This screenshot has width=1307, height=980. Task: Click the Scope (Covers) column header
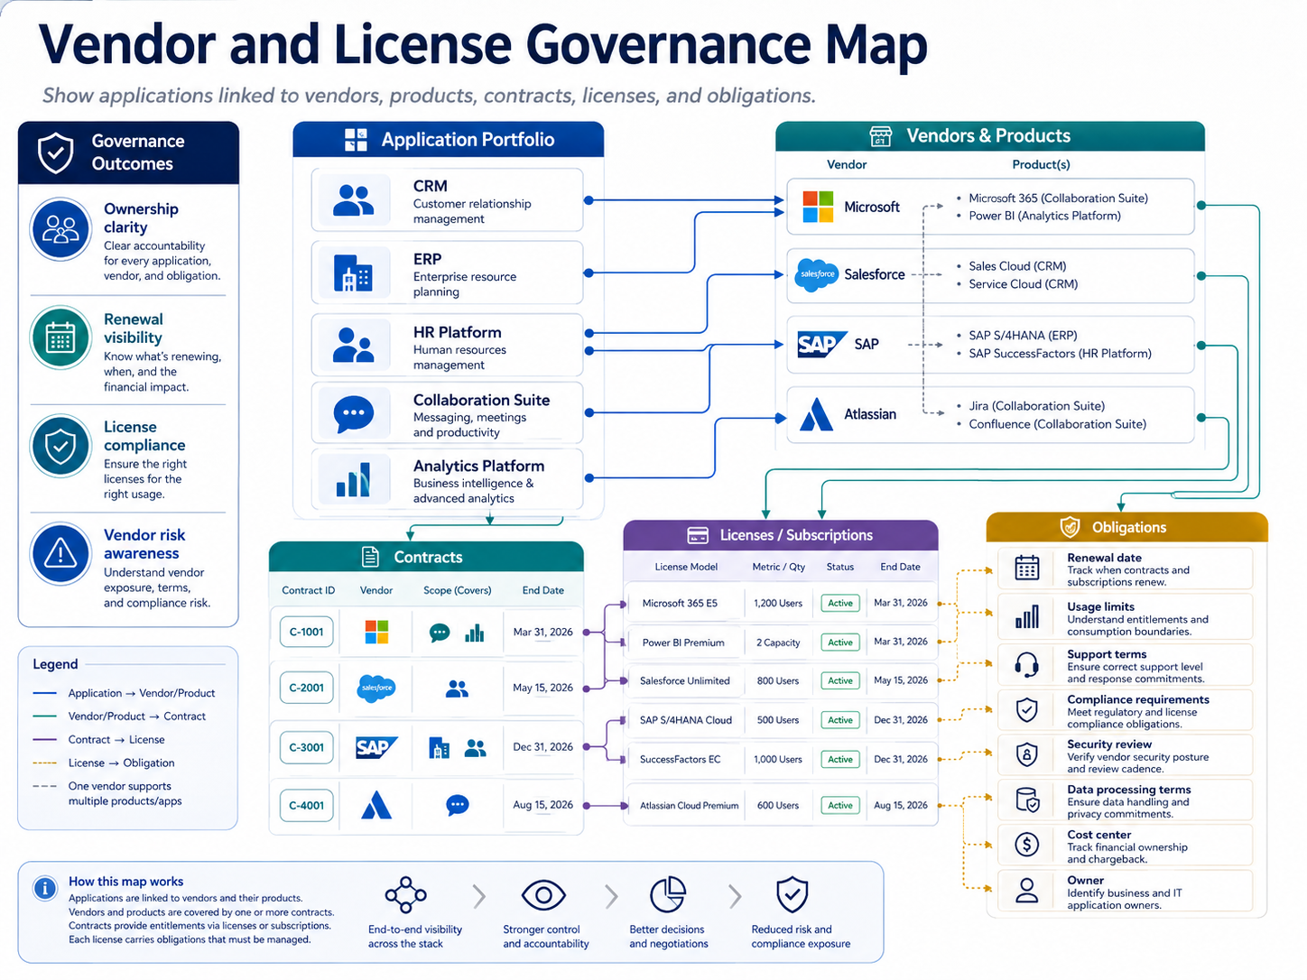(458, 590)
